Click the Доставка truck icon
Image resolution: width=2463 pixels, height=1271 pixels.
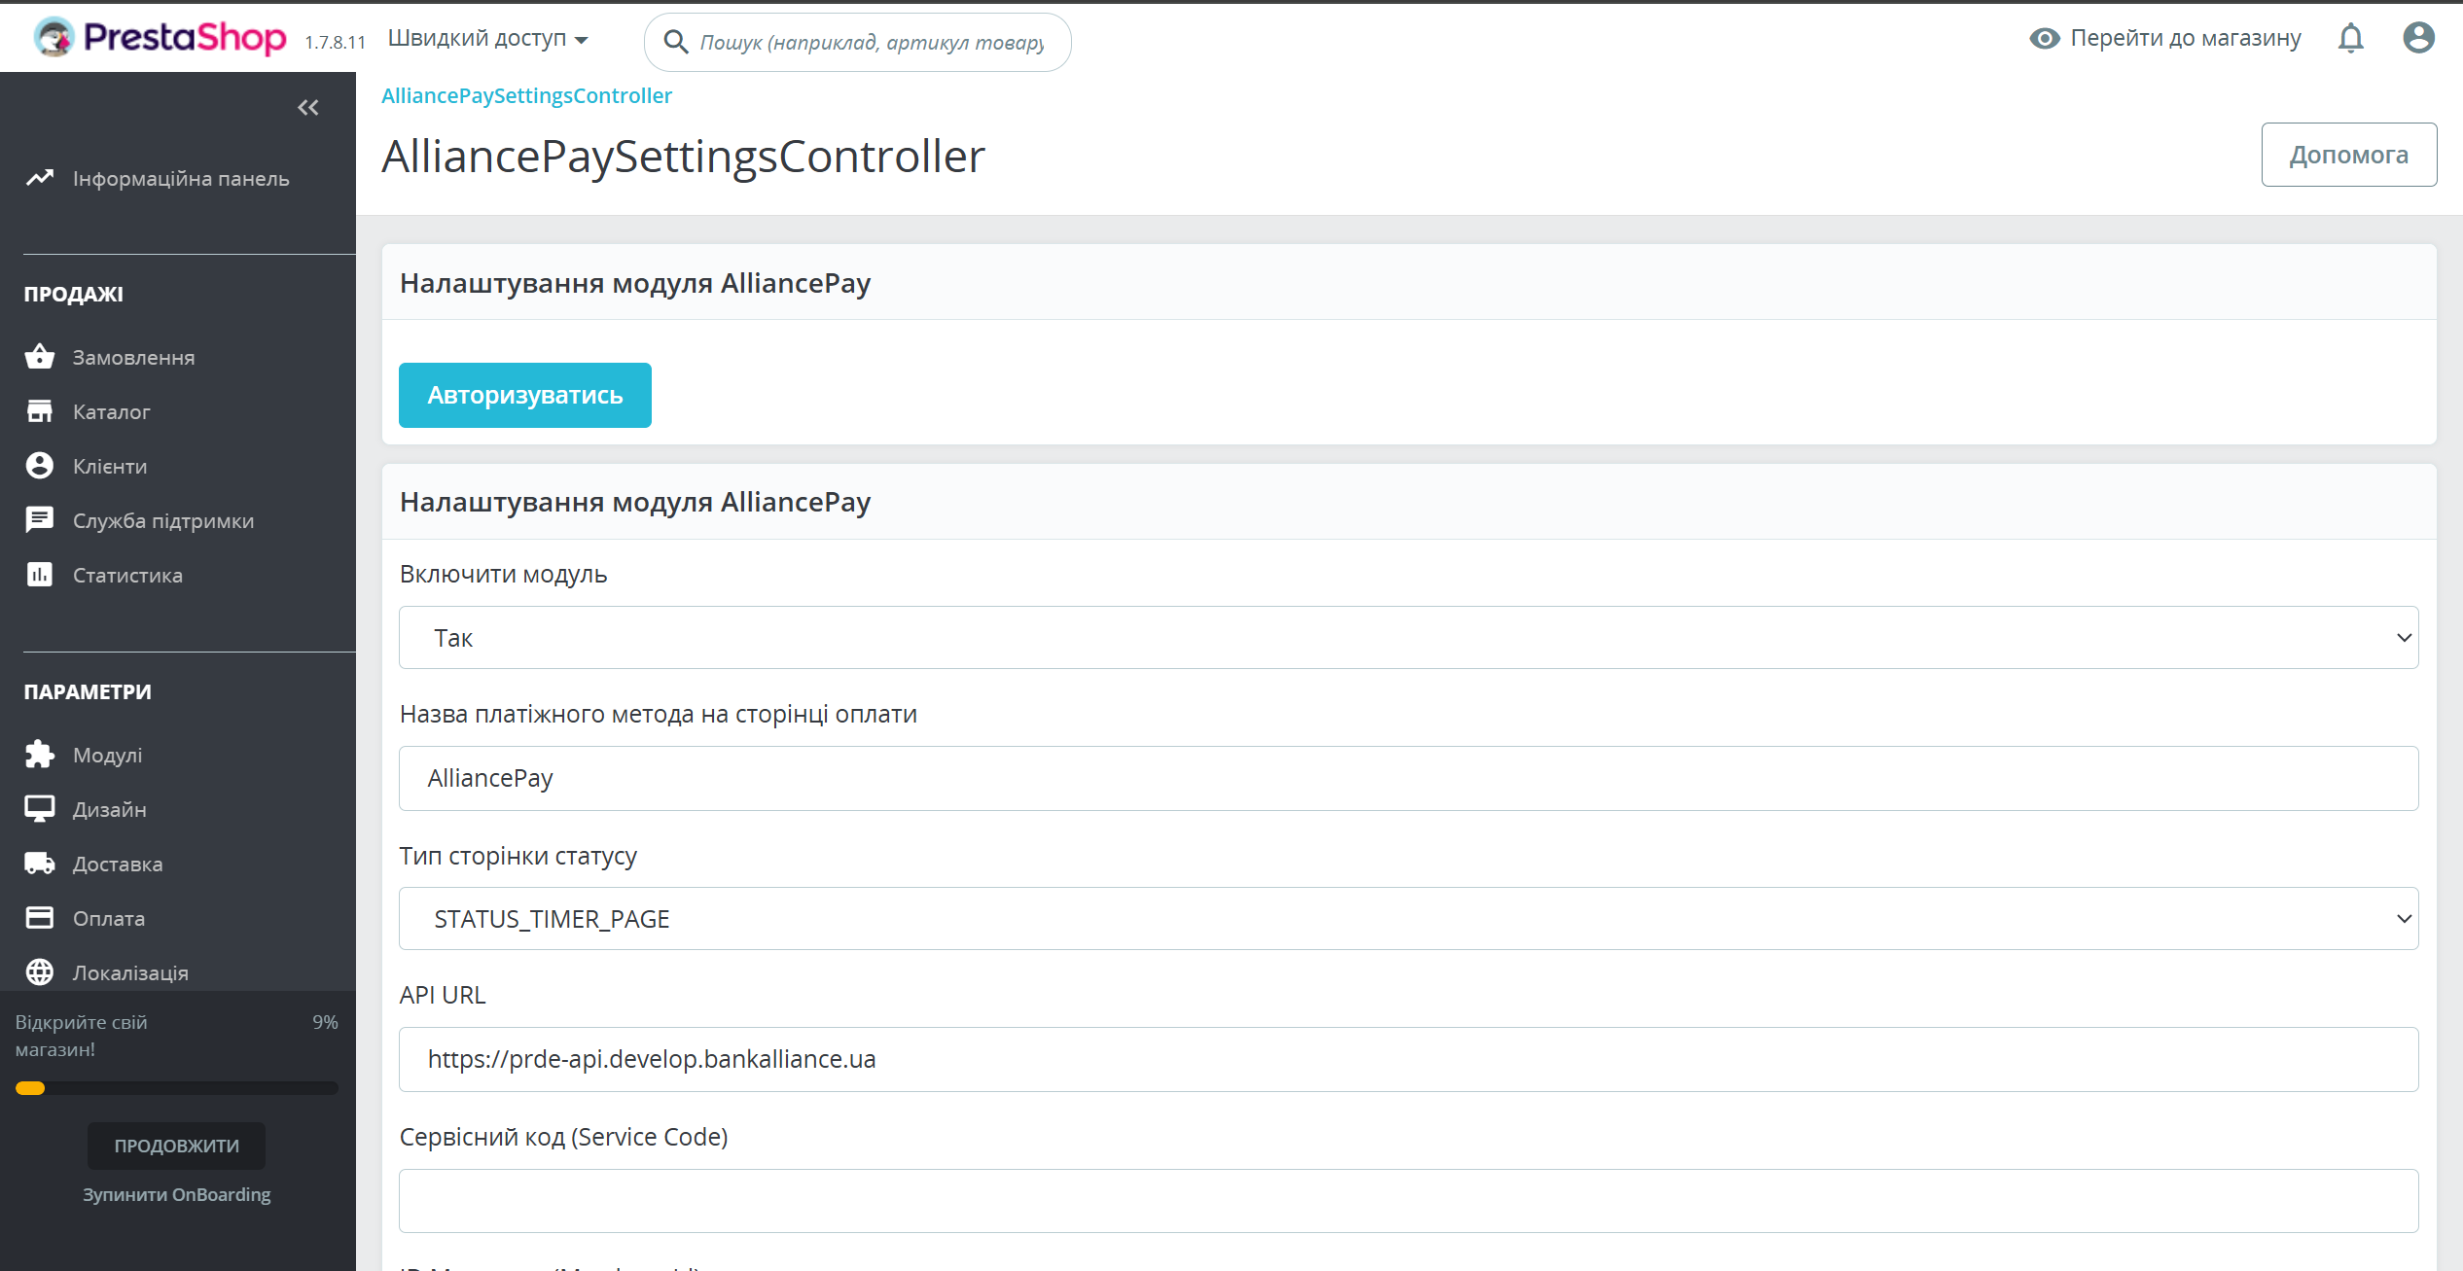coord(40,864)
